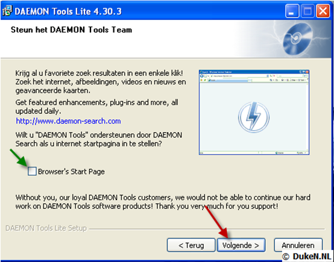Click the 'Browser's Start Page' label text
334x262 pixels.
71,172
